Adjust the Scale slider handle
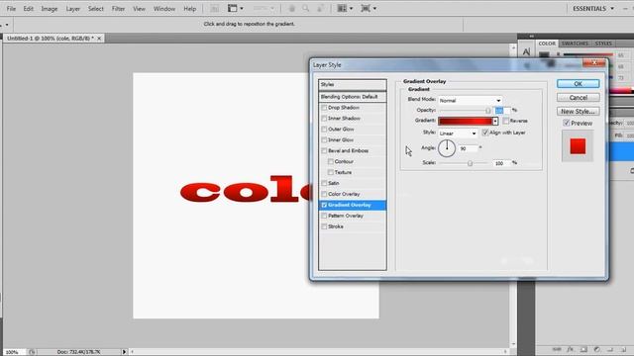The width and height of the screenshot is (634, 356). coord(470,163)
